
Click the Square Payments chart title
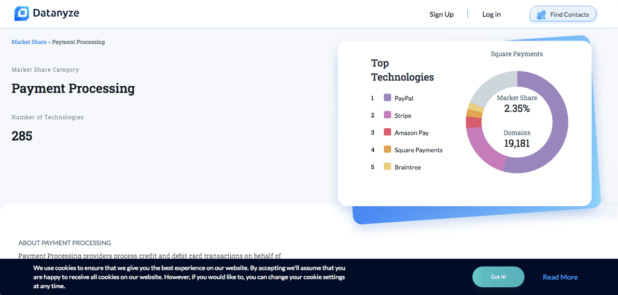coord(517,54)
